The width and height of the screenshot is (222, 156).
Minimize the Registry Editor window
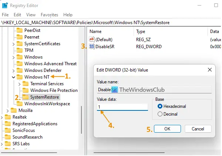[x=199, y=5]
